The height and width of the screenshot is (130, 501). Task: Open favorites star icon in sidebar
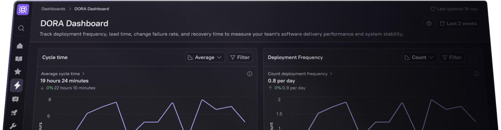(x=18, y=72)
